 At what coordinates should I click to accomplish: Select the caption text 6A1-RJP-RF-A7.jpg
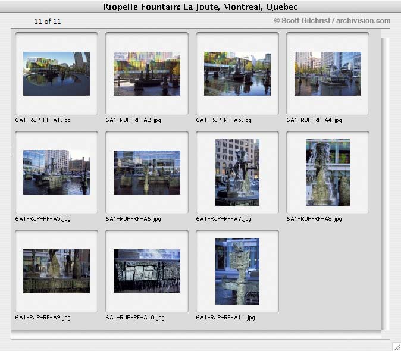pos(224,219)
